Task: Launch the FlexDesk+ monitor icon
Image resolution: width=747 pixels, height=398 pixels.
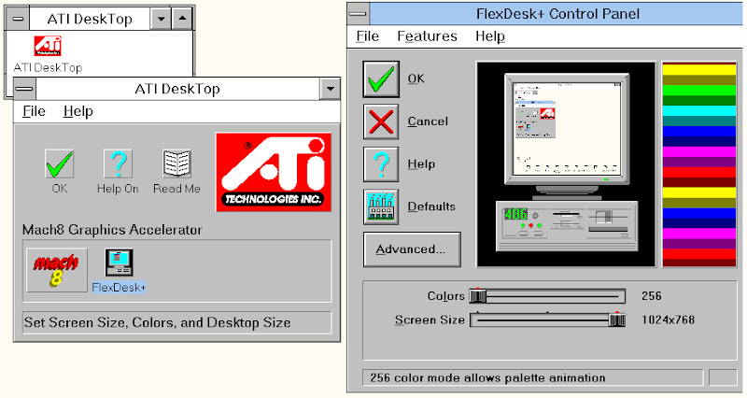Action: tap(119, 263)
